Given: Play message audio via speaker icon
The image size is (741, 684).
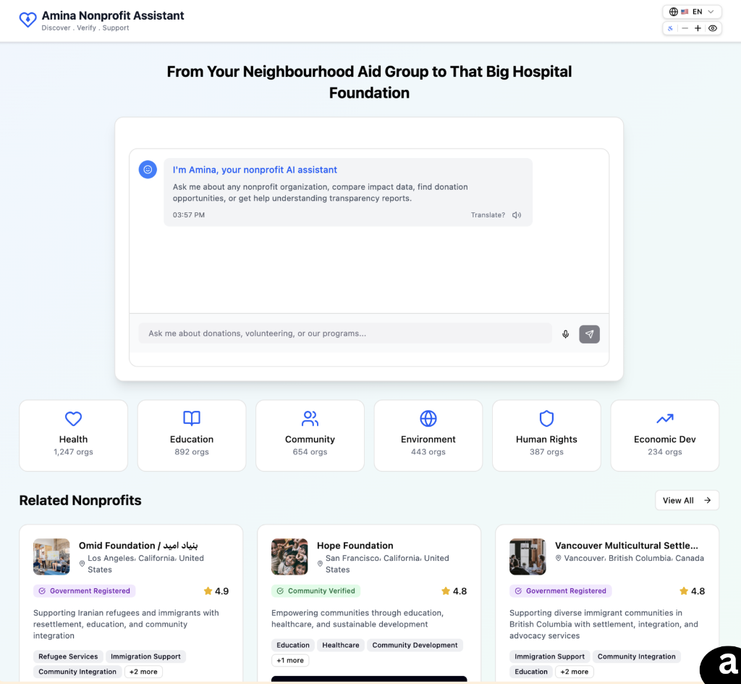Looking at the screenshot, I should pos(517,214).
